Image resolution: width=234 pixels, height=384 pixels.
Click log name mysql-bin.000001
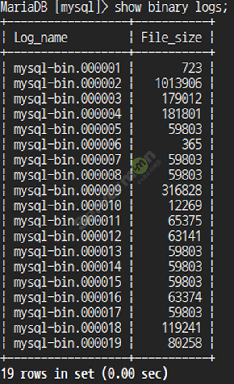coord(67,68)
